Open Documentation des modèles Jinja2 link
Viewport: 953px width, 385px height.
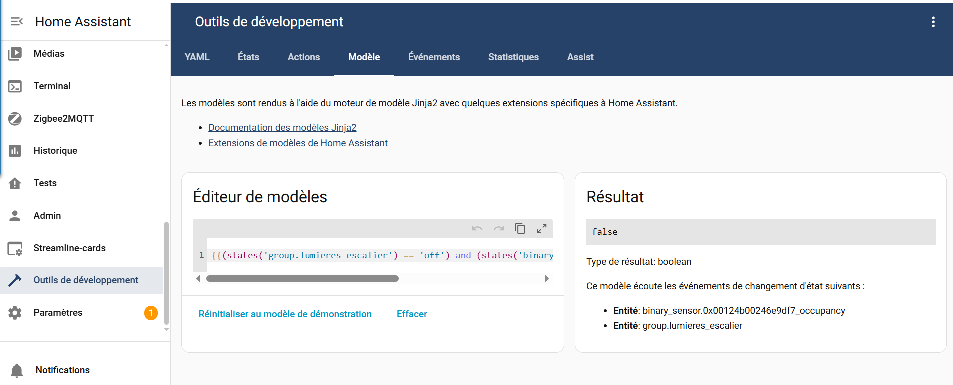282,128
